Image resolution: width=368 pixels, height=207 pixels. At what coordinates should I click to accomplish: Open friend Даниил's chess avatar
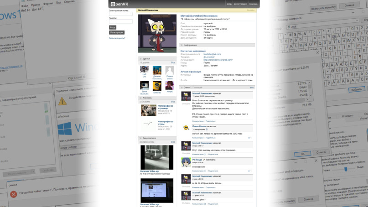[157, 70]
